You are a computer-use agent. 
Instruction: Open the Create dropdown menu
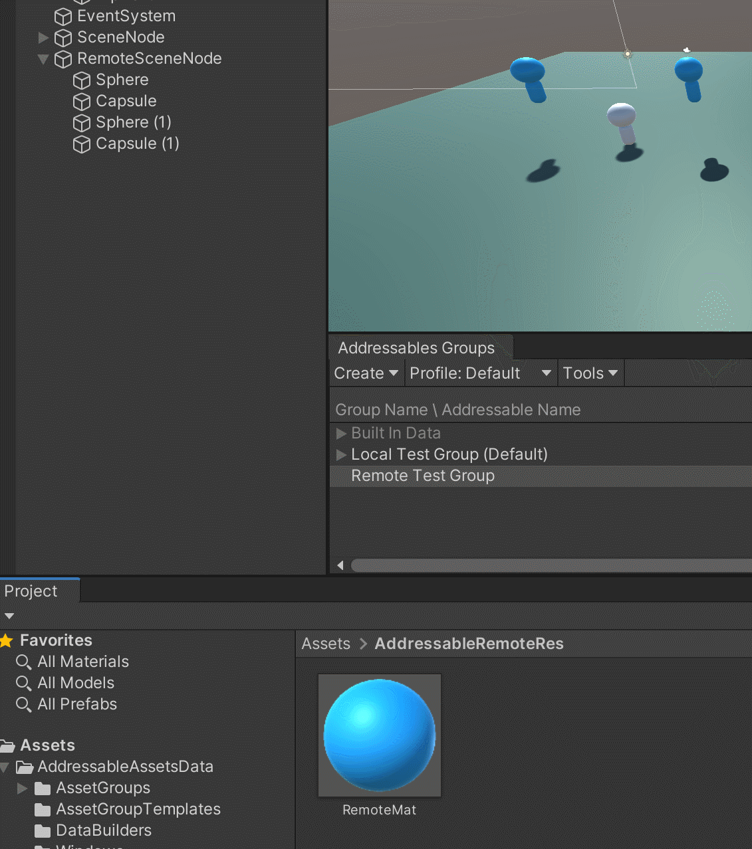366,373
